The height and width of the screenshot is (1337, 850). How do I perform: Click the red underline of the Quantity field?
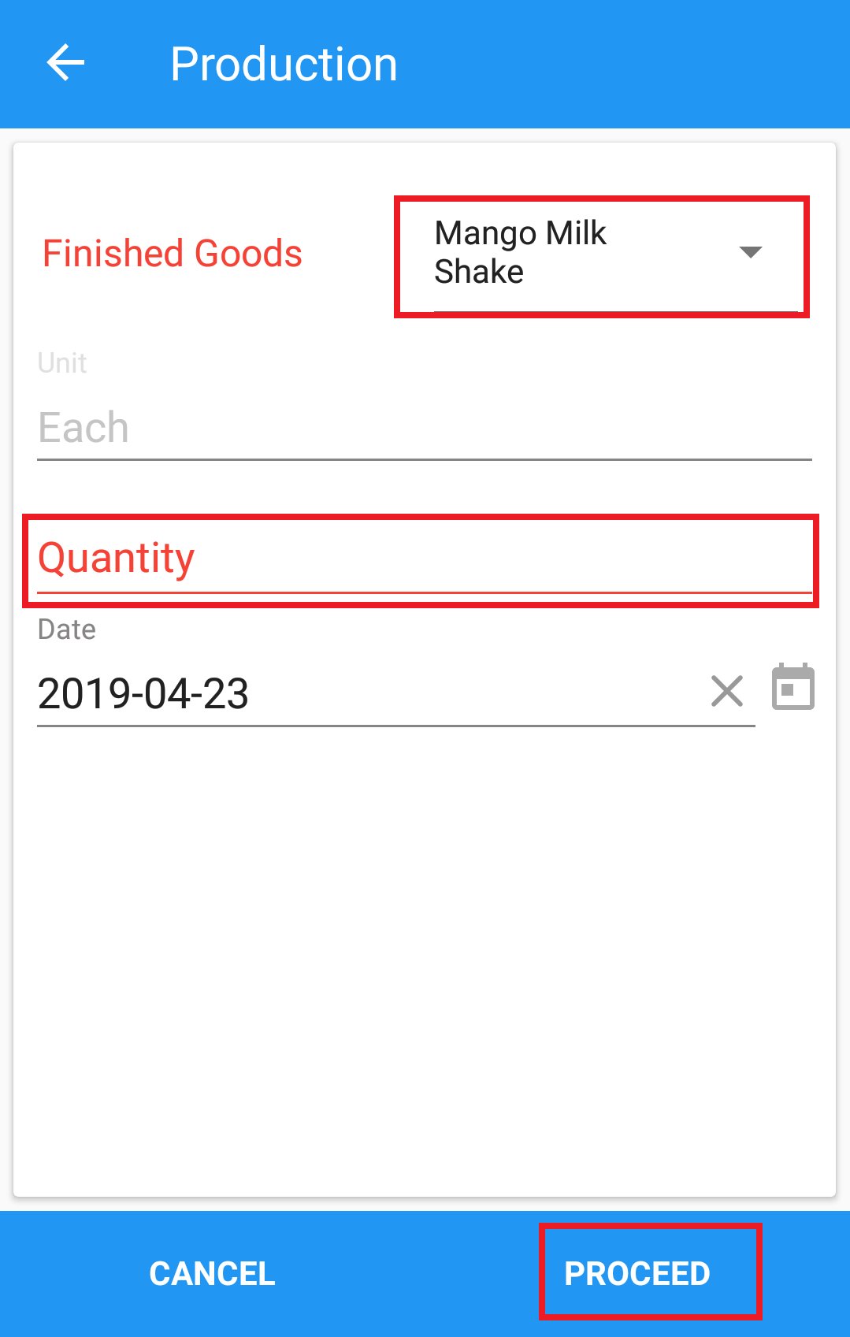424,592
